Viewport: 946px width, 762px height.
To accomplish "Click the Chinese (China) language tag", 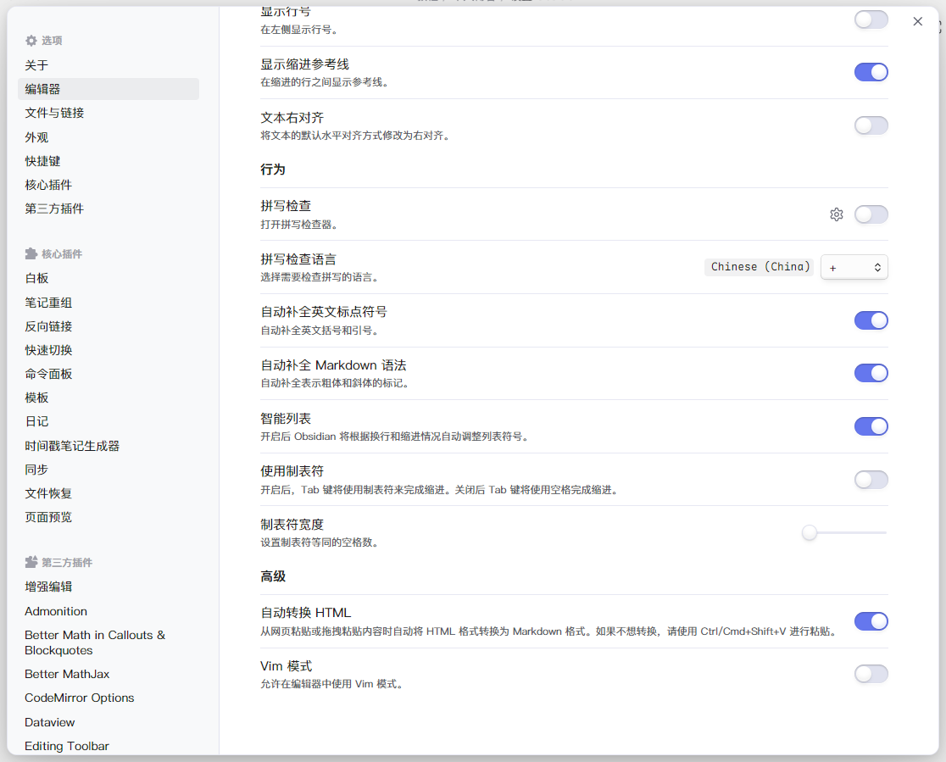I will tap(759, 267).
